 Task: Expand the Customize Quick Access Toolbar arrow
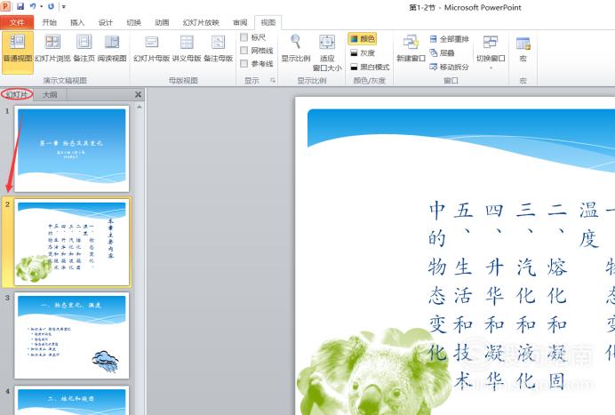[x=64, y=7]
